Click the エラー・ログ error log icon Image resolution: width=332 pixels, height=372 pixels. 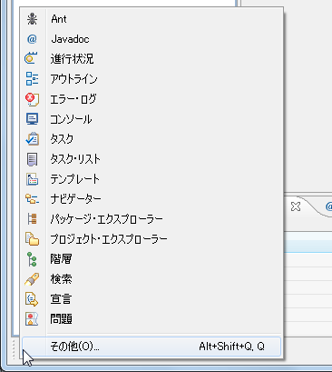coord(32,99)
